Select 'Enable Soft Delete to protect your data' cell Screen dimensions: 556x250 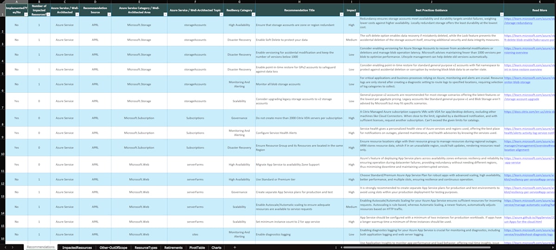[x=299, y=39]
